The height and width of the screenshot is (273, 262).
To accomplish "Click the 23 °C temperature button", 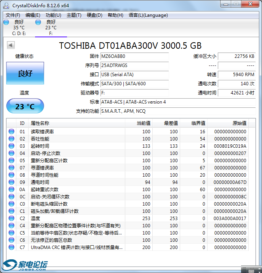I will click(x=25, y=106).
